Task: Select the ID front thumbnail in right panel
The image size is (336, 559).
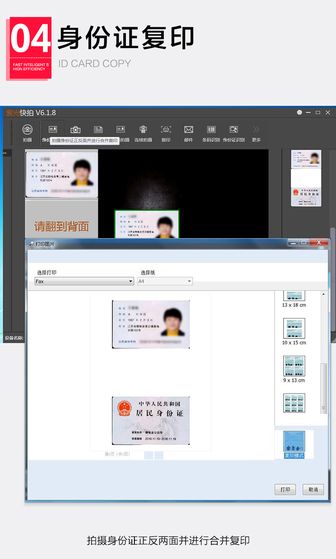Action: 306,159
